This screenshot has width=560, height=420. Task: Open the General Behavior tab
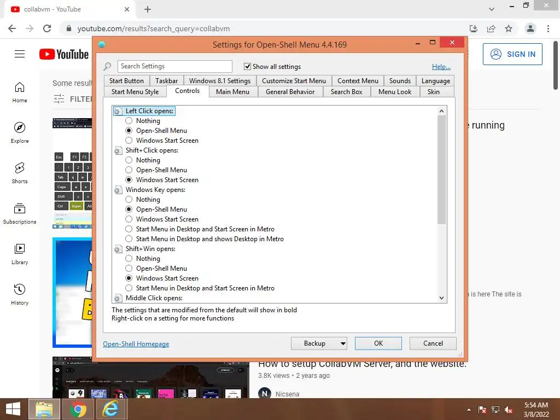pos(290,92)
